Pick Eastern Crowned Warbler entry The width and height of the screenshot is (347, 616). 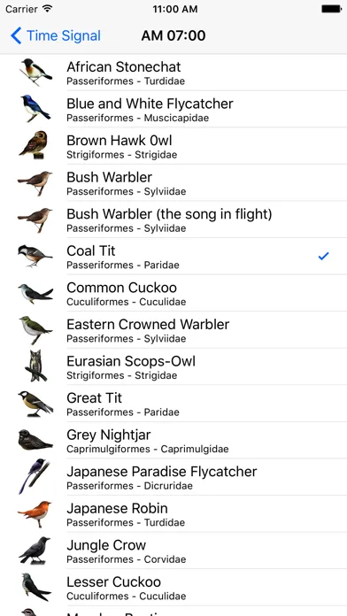[x=173, y=329]
